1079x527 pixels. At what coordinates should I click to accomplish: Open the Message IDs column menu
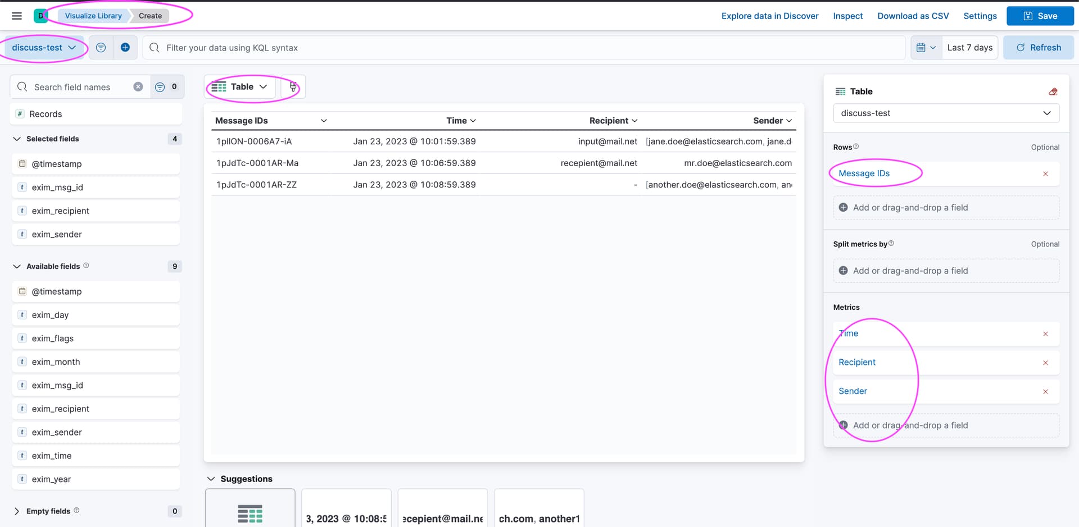pyautogui.click(x=324, y=121)
